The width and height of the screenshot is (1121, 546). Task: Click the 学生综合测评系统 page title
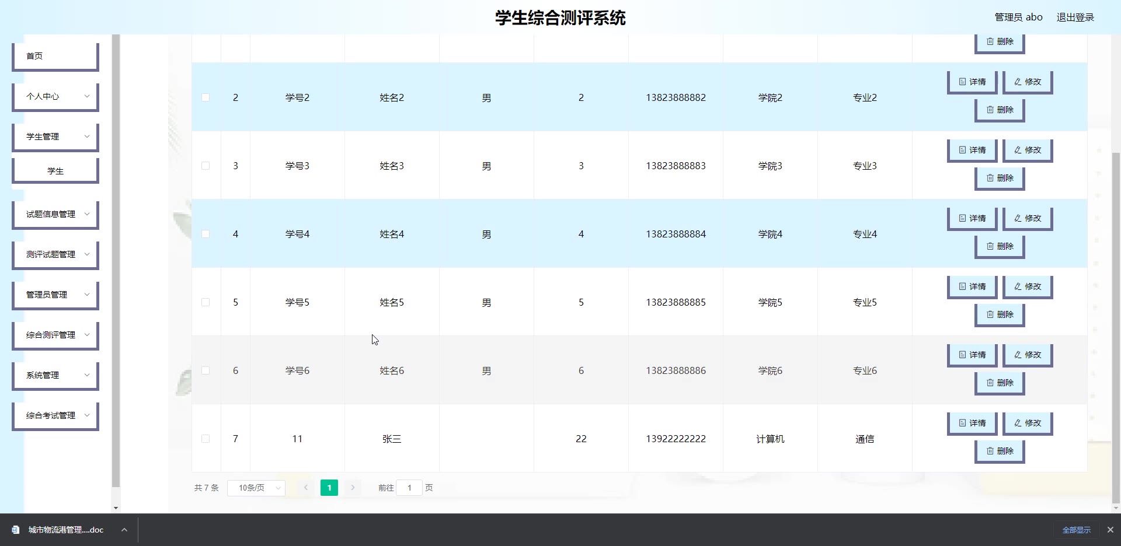coord(560,18)
